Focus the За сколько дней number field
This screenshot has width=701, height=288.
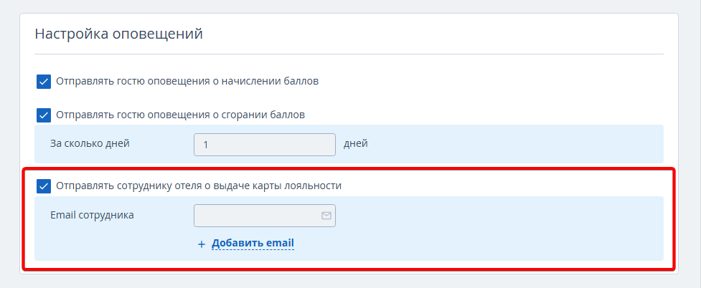(x=265, y=145)
